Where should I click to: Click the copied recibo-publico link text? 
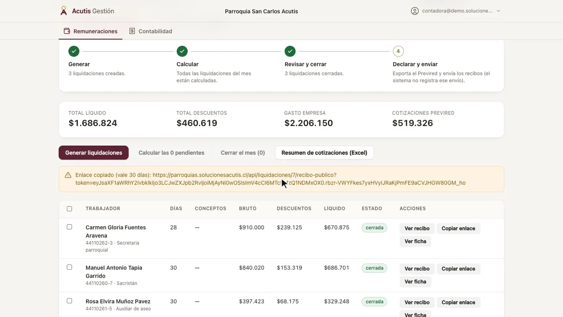tap(270, 179)
